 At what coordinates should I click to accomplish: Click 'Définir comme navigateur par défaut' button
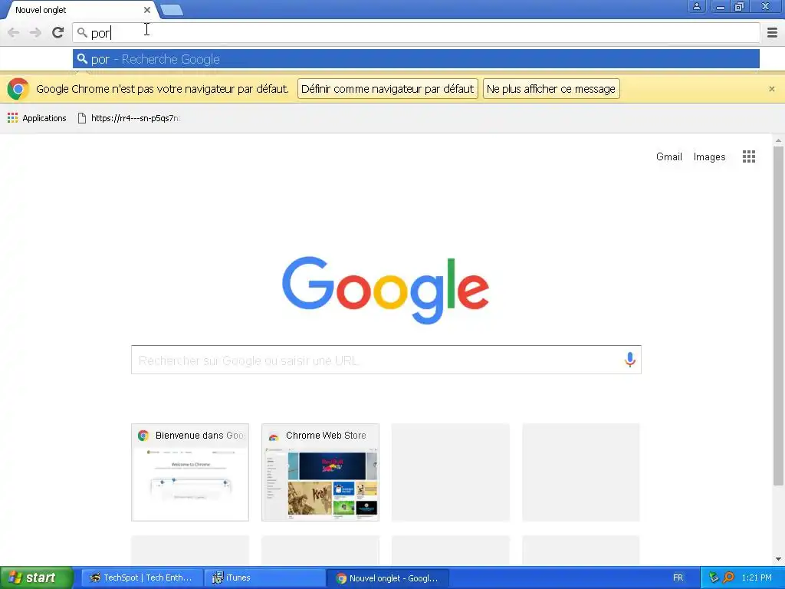coord(387,89)
